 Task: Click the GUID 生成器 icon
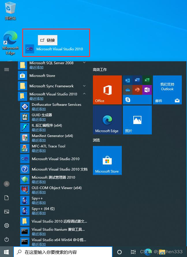click(x=25, y=117)
